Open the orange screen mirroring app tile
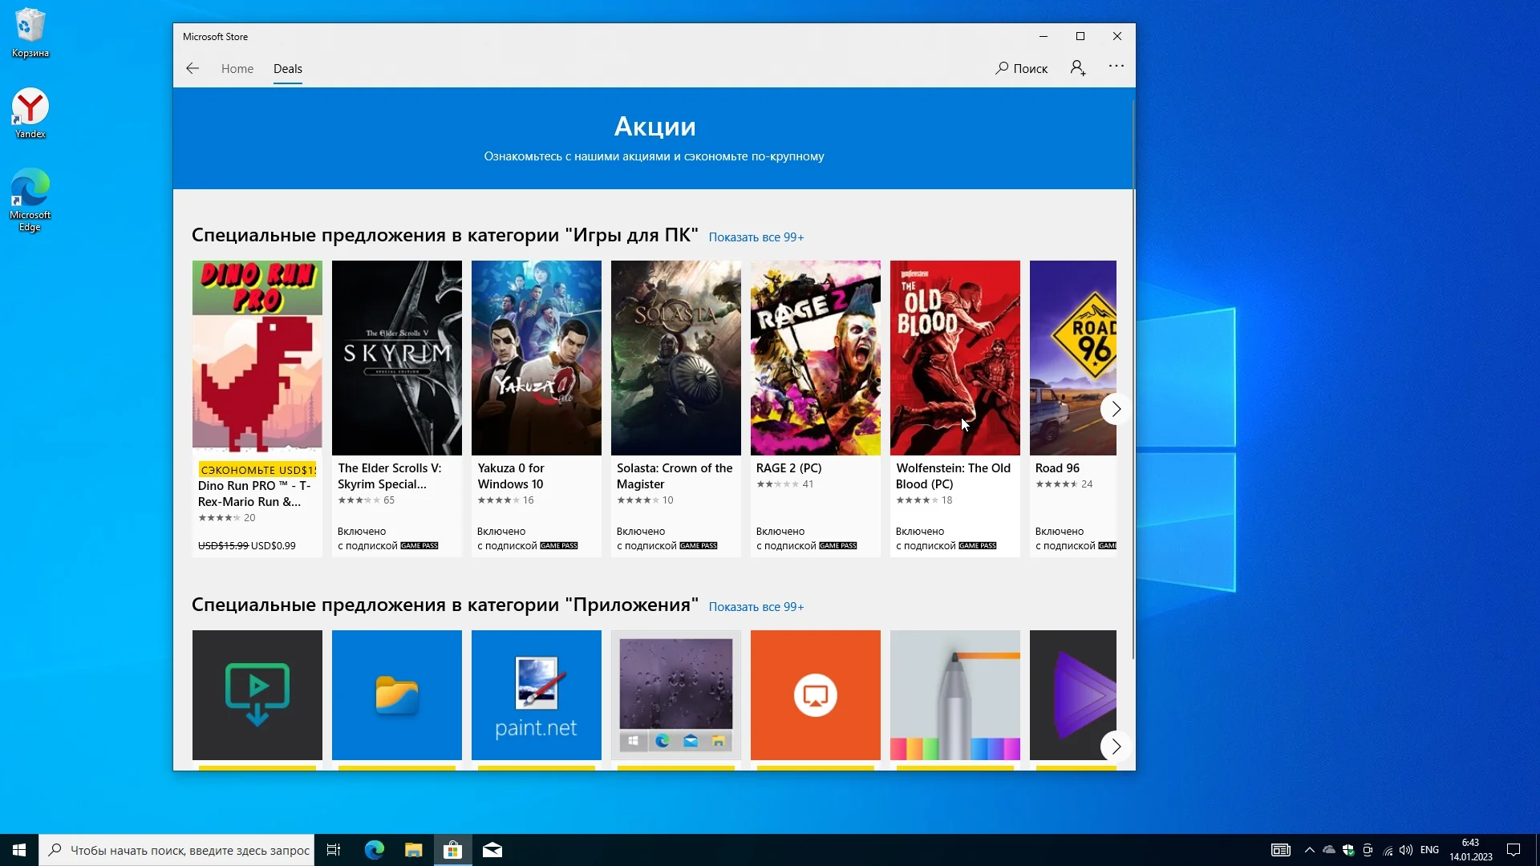 [815, 694]
